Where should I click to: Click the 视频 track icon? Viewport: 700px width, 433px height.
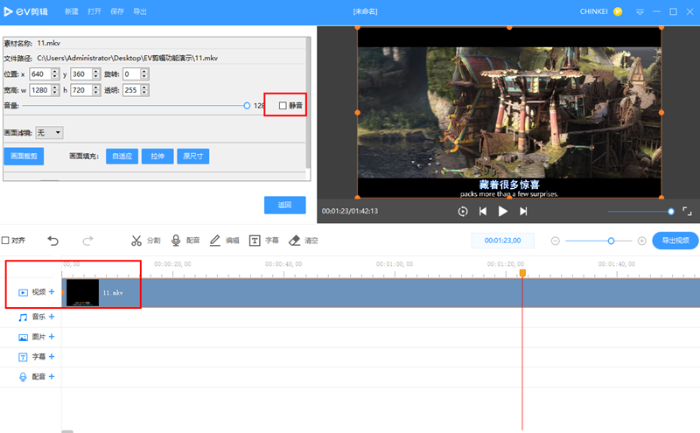coord(23,292)
